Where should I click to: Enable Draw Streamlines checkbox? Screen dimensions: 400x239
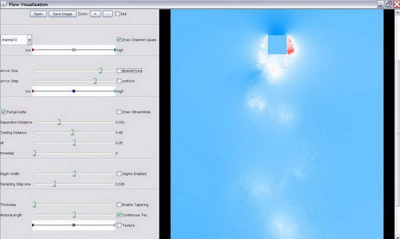(119, 112)
